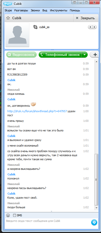
Task: Click the scrollbar down arrow in chat
Action: (96, 207)
